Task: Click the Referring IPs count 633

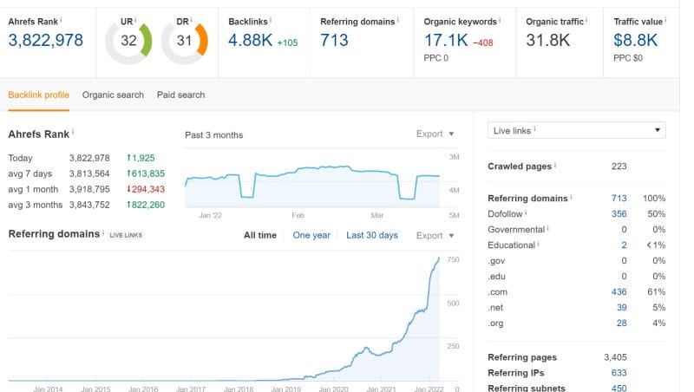Action: pyautogui.click(x=619, y=373)
